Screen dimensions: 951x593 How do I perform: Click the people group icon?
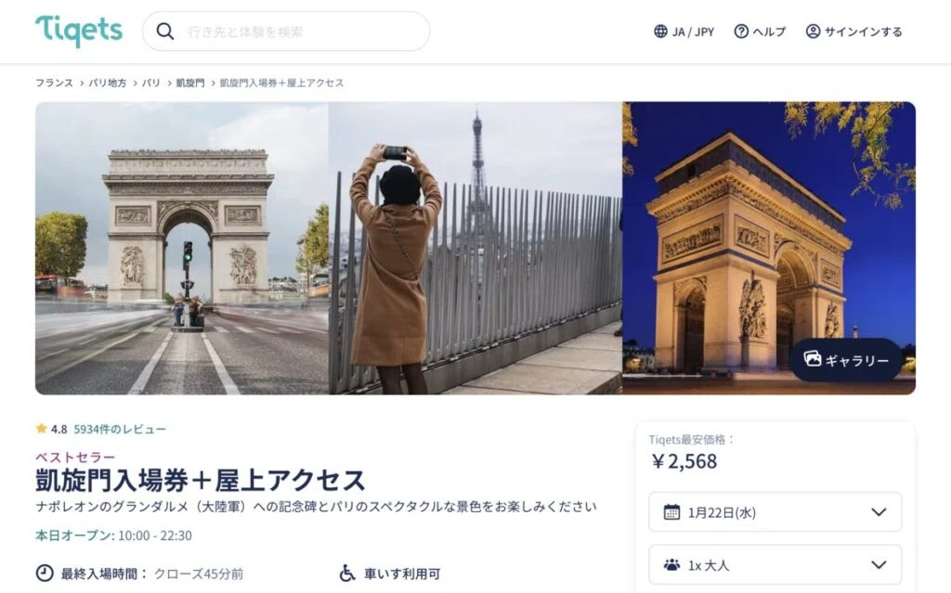[672, 565]
